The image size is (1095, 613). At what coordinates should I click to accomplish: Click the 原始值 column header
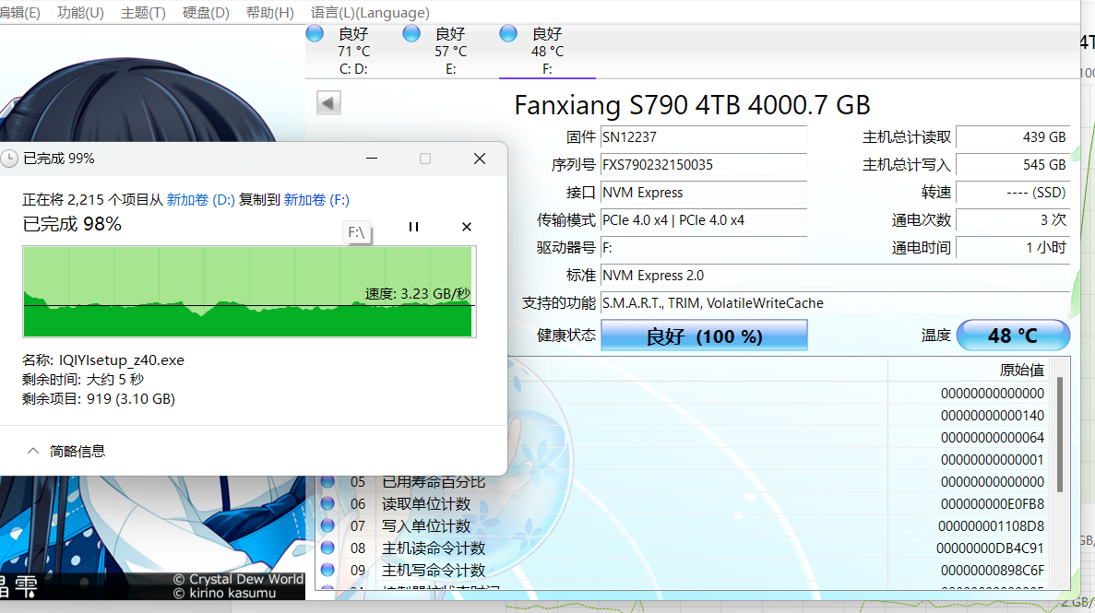click(1022, 370)
